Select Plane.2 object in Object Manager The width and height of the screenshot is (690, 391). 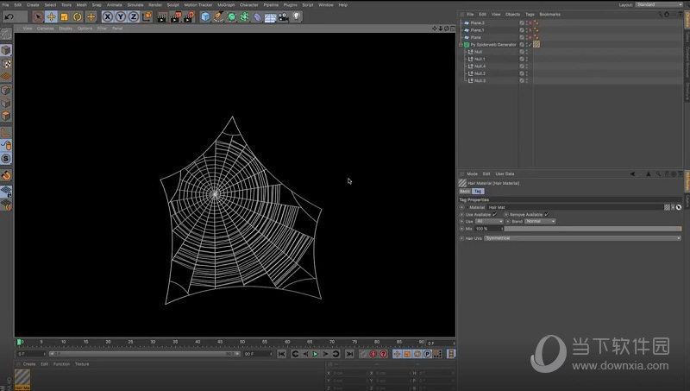[x=478, y=23]
